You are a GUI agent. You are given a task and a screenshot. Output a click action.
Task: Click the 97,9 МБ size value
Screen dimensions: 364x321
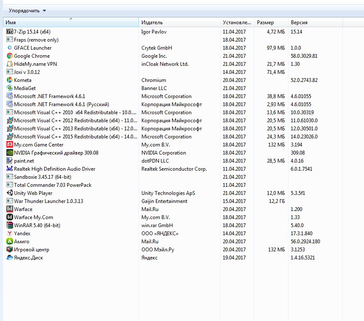[276, 48]
